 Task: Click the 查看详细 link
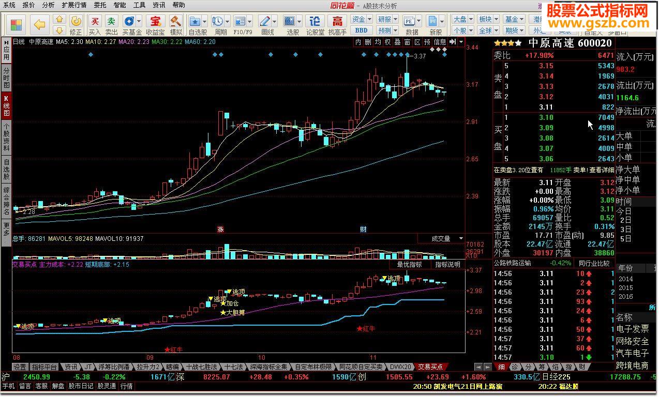[602, 170]
